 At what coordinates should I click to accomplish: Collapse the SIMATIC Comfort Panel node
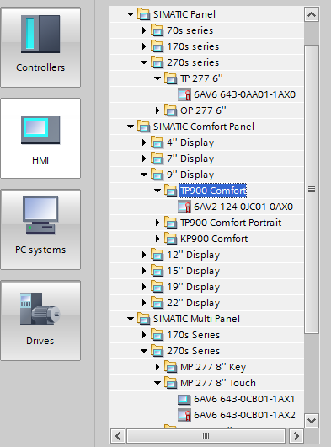131,127
